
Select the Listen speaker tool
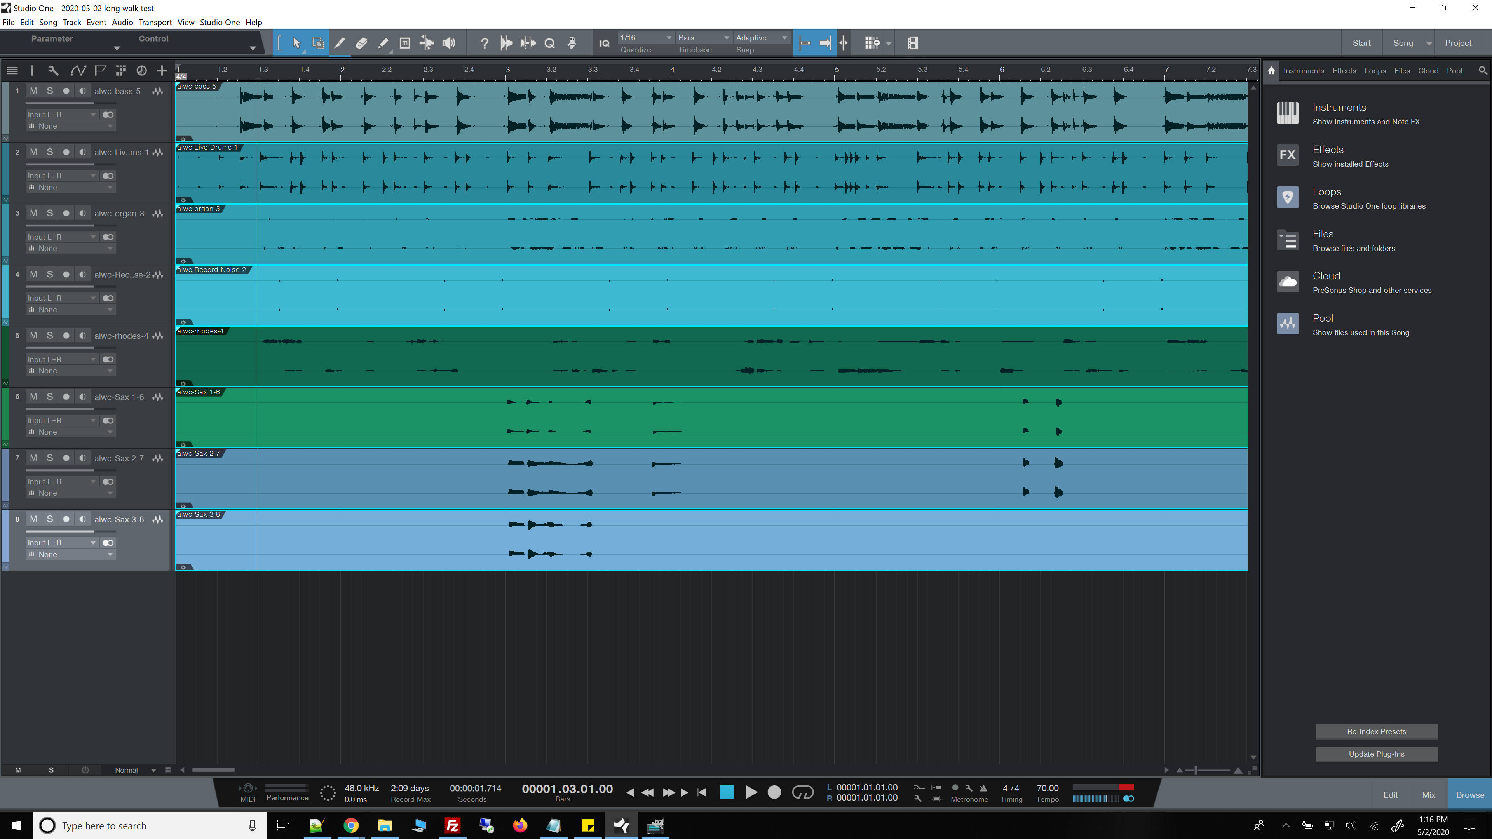click(x=448, y=43)
